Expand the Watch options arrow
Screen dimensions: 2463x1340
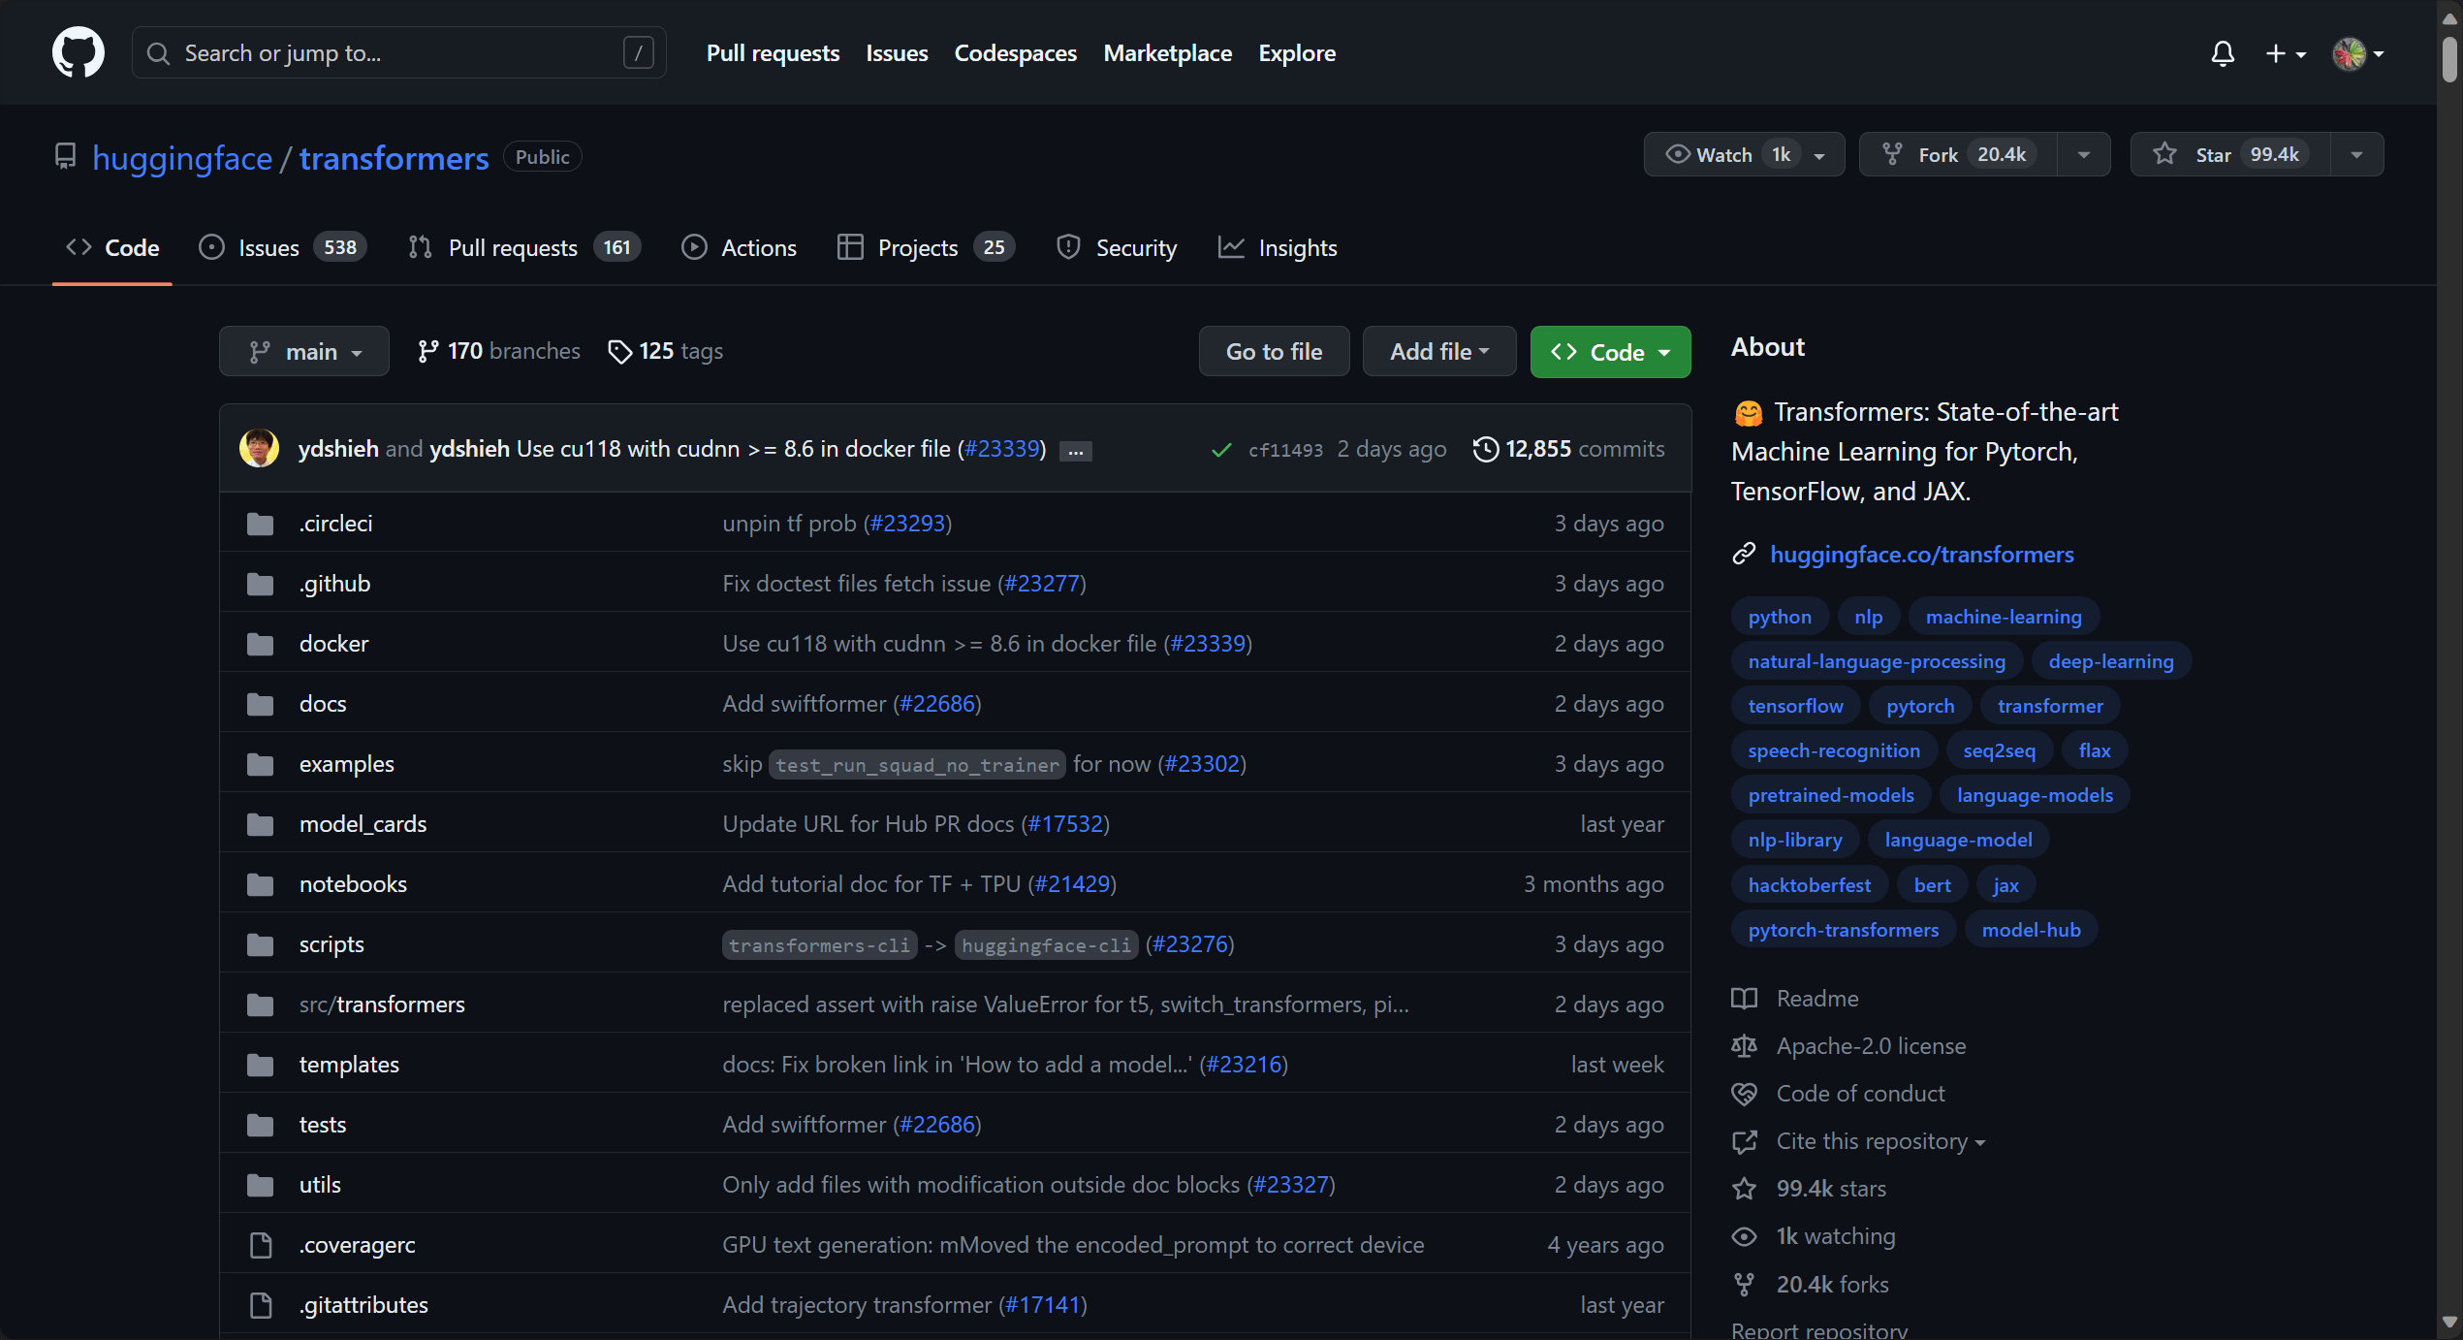coord(1820,155)
